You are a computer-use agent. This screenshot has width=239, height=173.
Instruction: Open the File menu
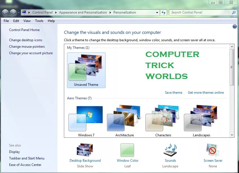point(6,21)
